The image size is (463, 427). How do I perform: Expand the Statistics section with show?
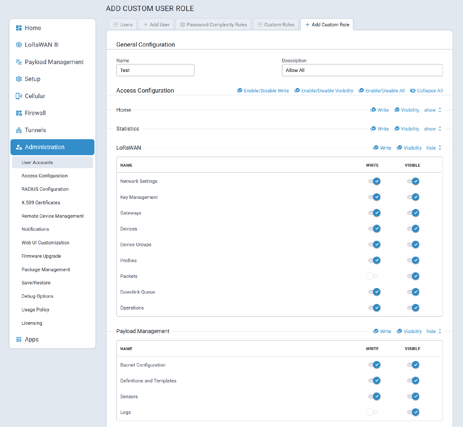point(432,129)
